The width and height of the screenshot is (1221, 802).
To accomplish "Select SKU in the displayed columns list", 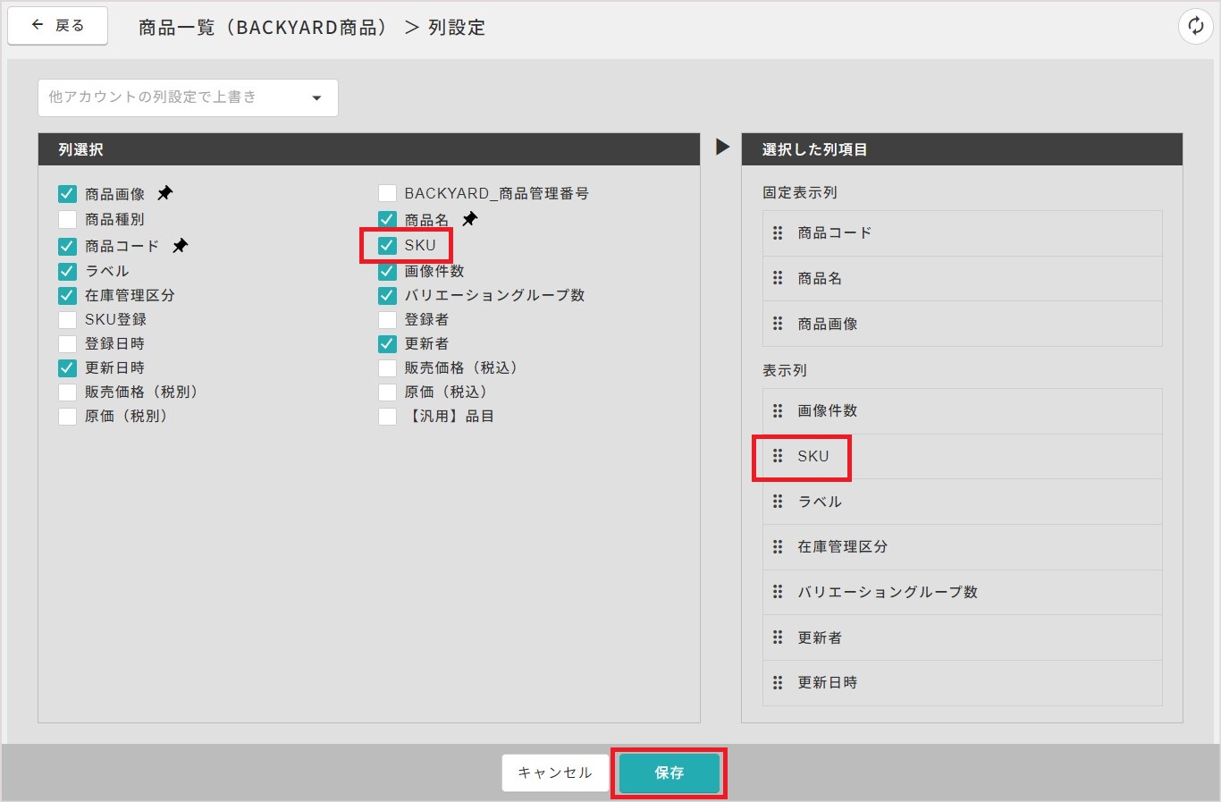I will coord(962,456).
